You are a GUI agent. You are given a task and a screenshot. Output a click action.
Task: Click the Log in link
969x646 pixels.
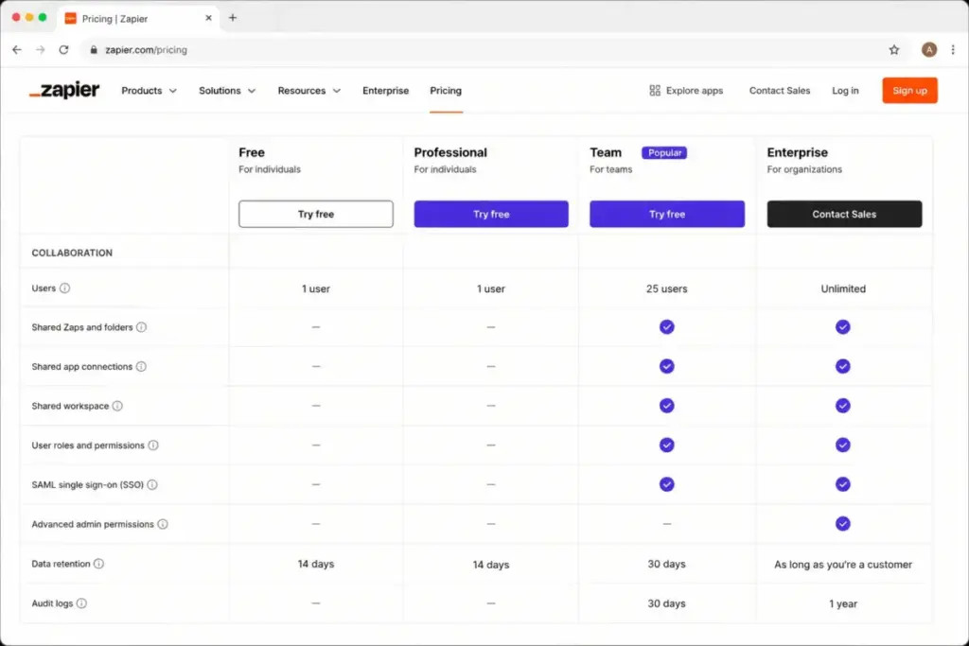(x=845, y=91)
